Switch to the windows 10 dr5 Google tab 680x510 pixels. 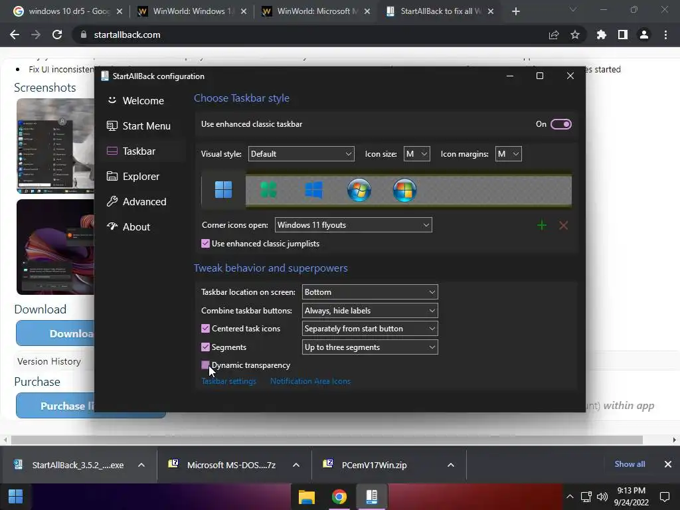point(68,11)
